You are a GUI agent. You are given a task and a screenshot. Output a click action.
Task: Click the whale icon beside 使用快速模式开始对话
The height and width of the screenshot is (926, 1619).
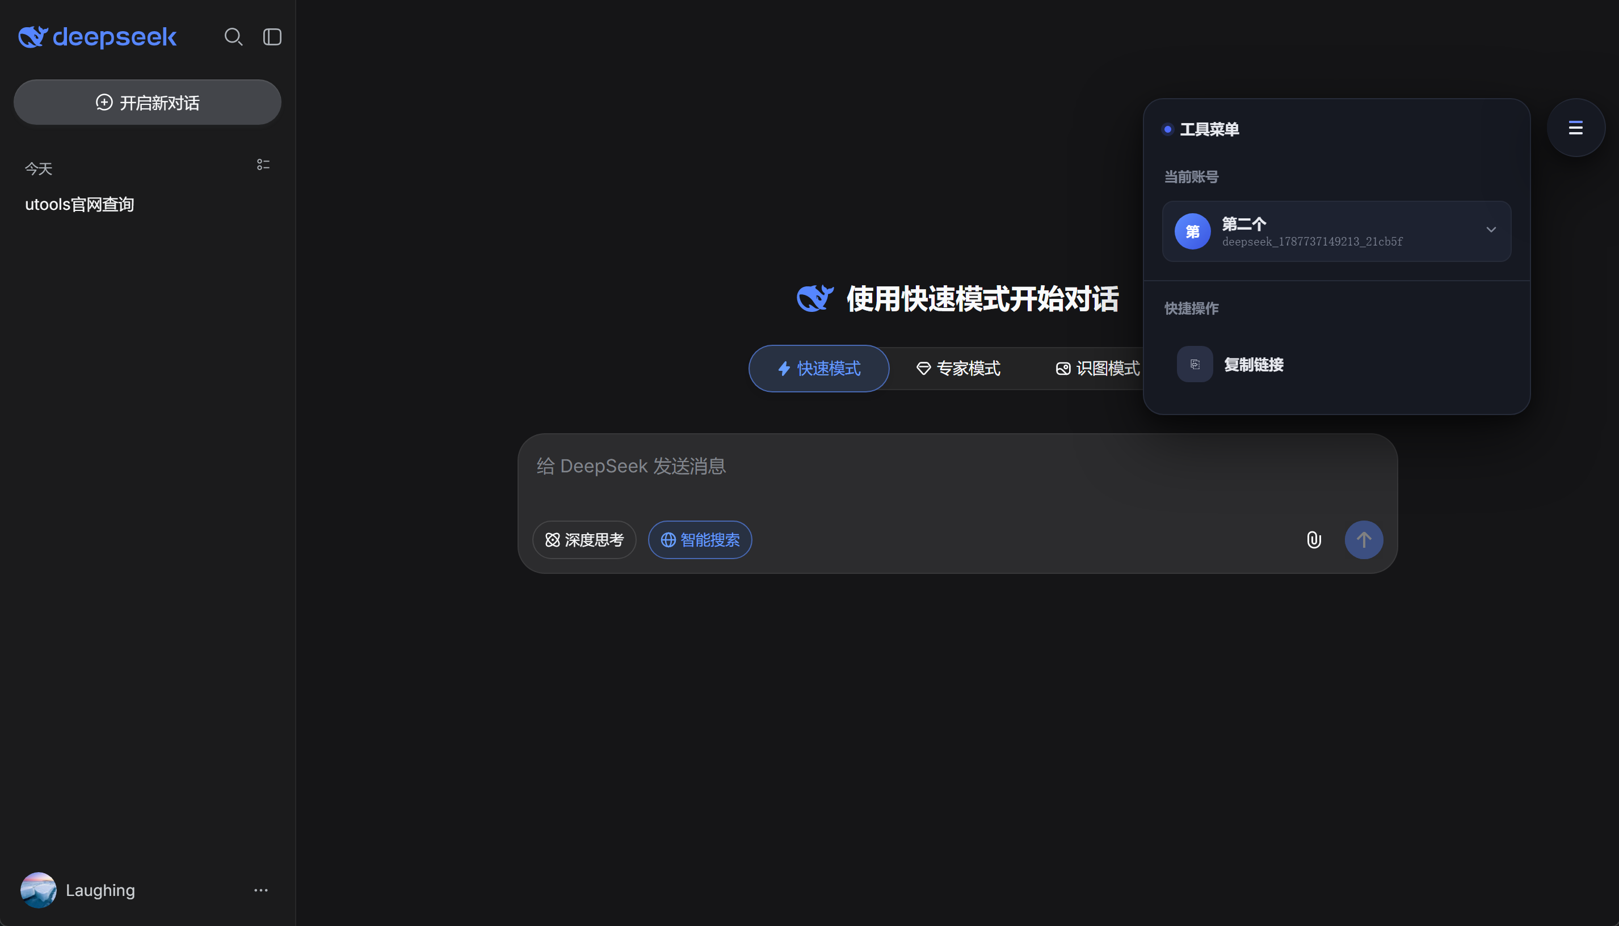pyautogui.click(x=815, y=298)
